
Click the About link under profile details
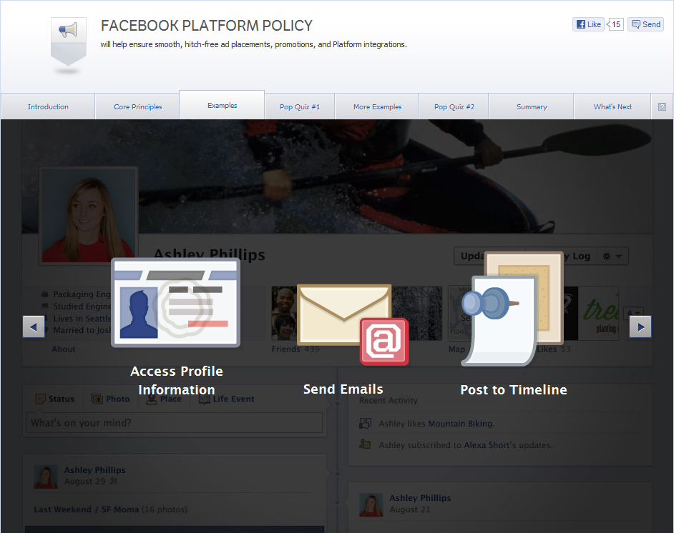64,349
